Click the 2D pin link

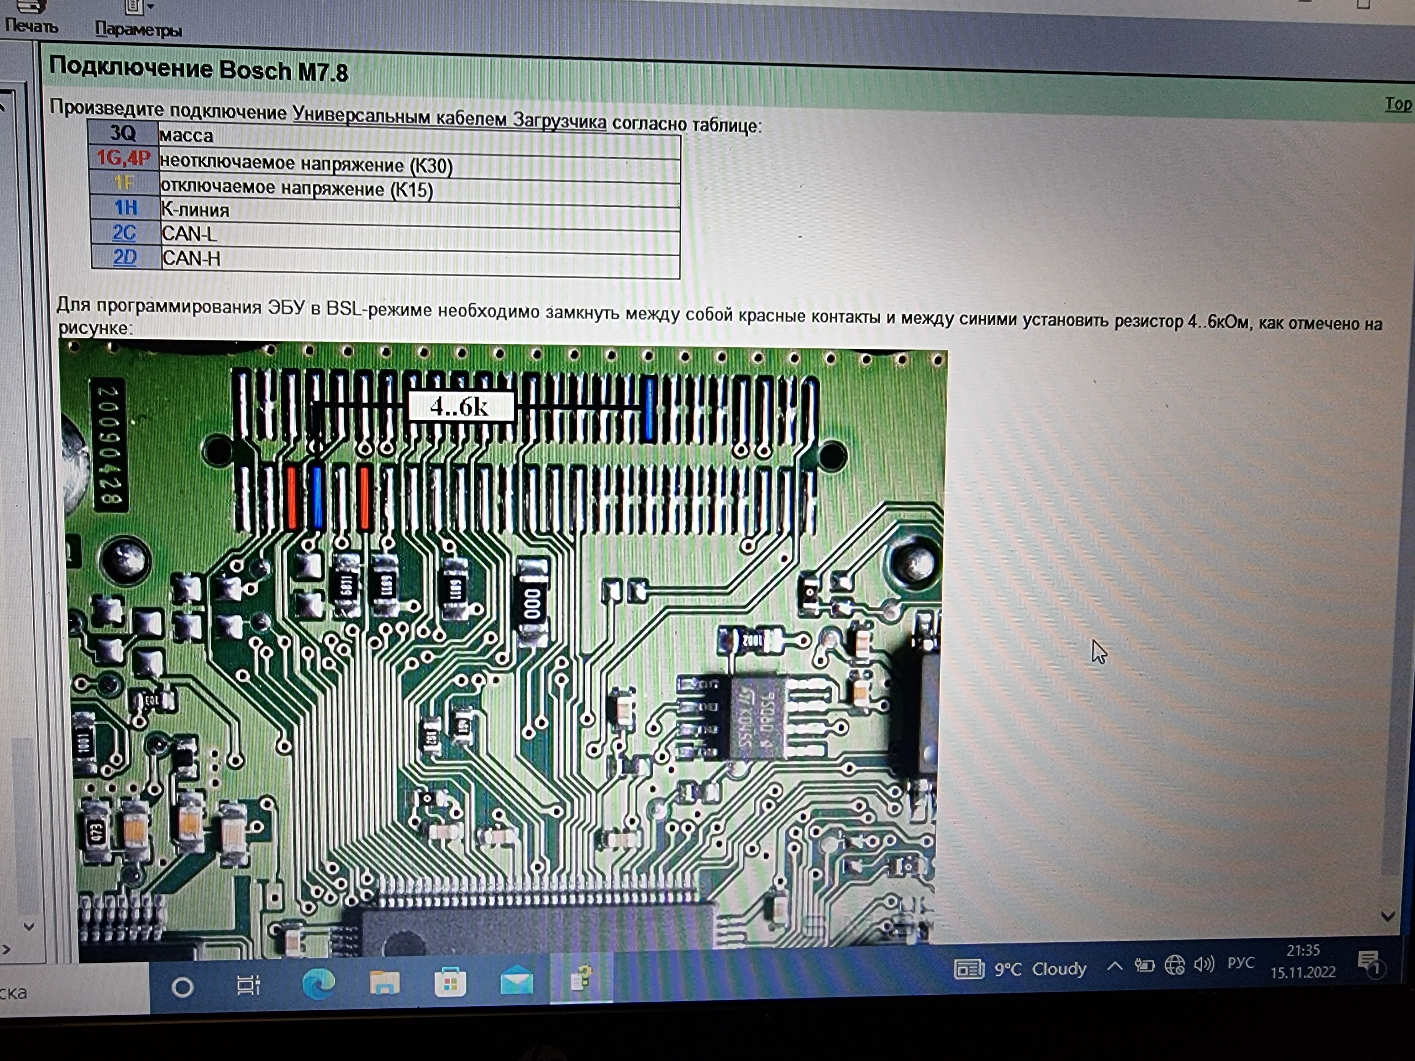[125, 258]
